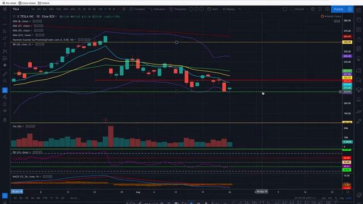Select the text annotation tool

coord(5,45)
